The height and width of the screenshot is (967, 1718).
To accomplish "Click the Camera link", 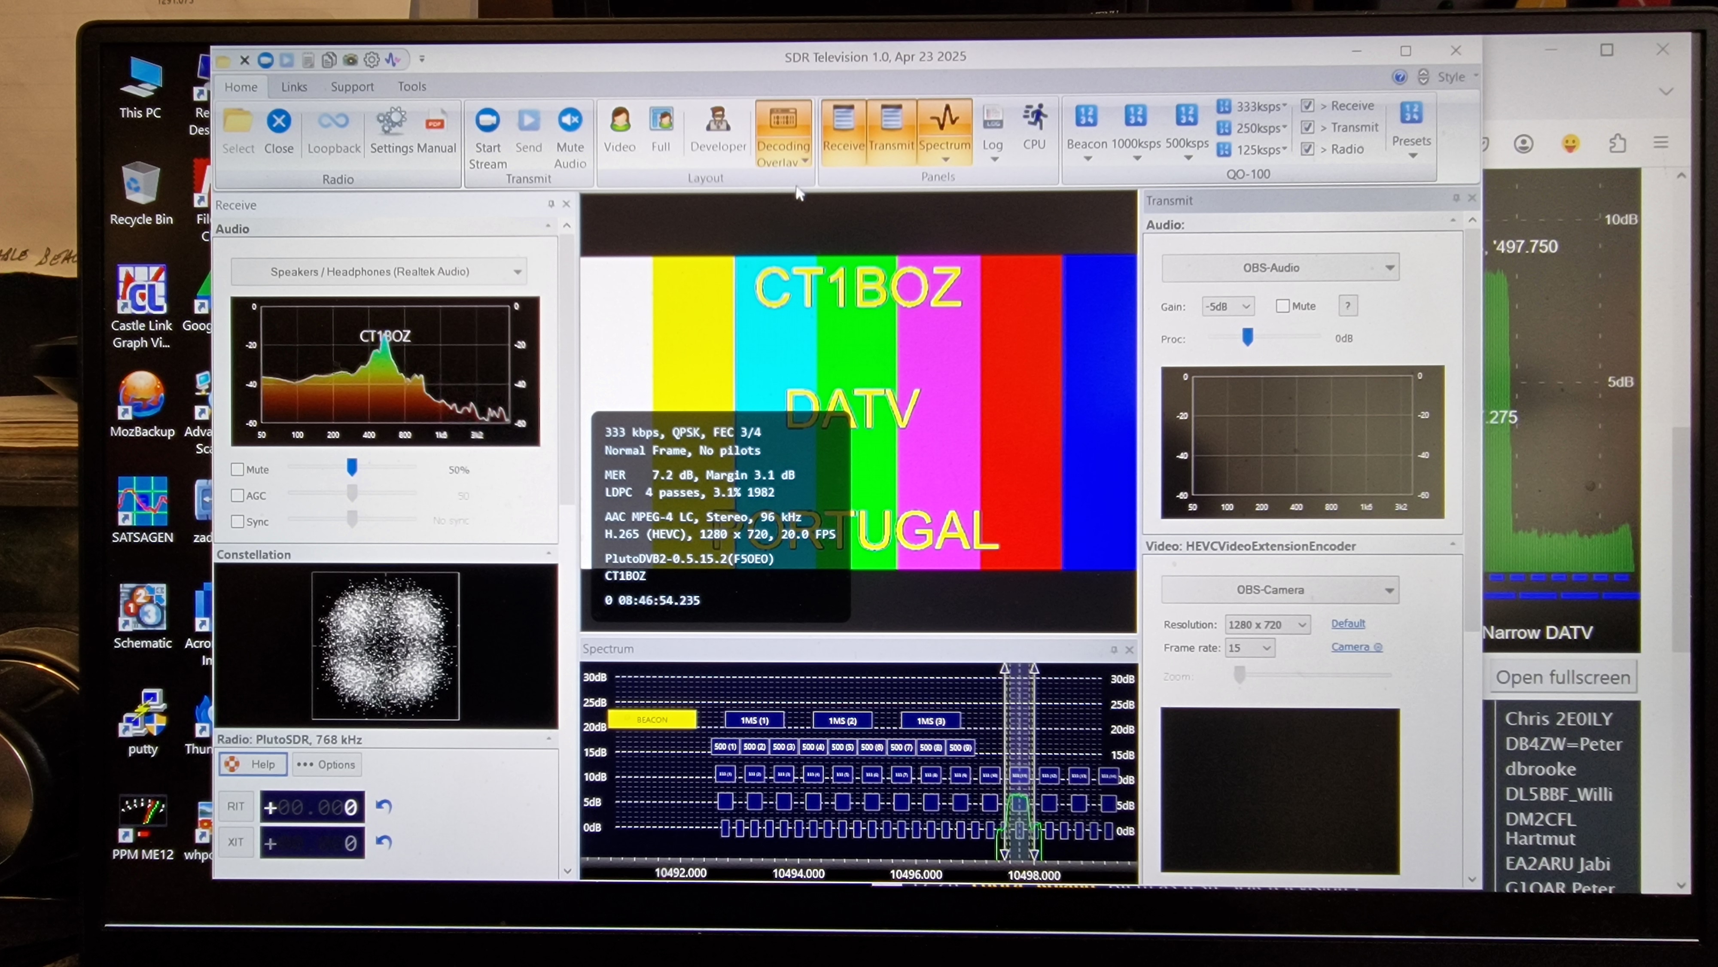I will [x=1356, y=646].
